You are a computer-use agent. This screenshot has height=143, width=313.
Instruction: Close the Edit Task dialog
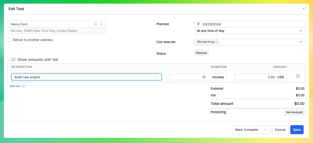coord(304,9)
